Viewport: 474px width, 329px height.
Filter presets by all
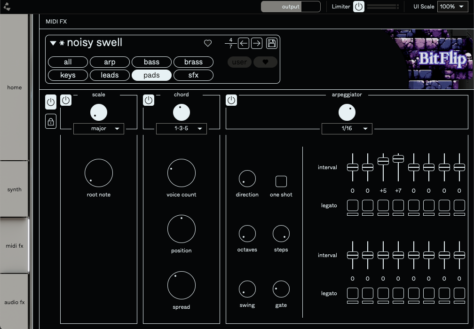(x=68, y=62)
